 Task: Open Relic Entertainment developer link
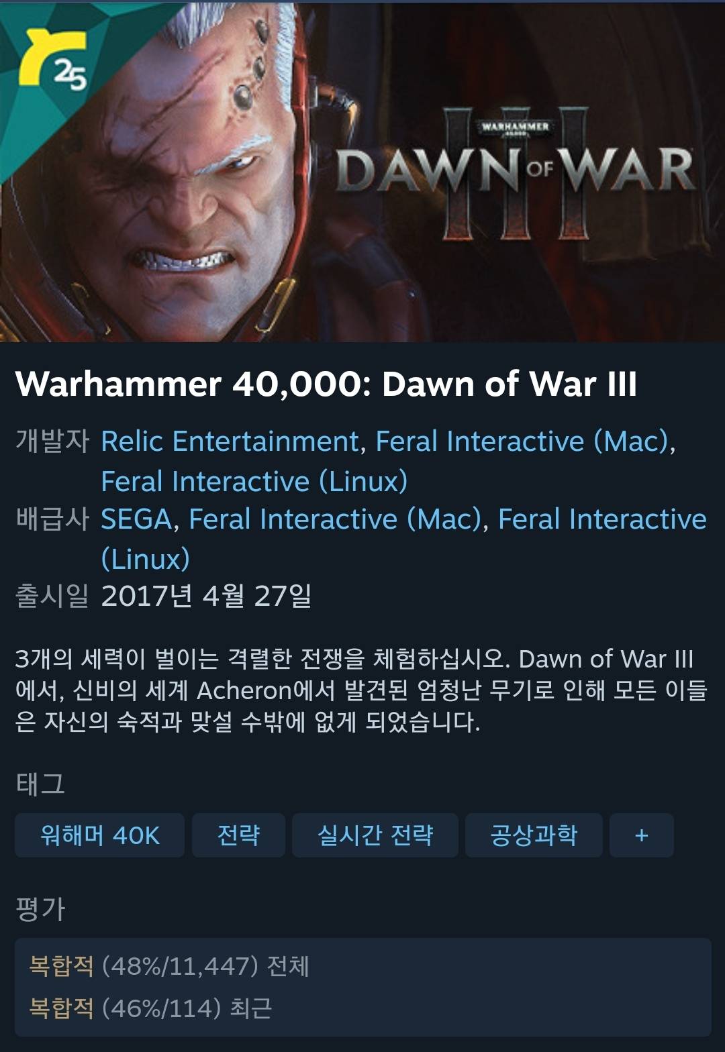230,441
